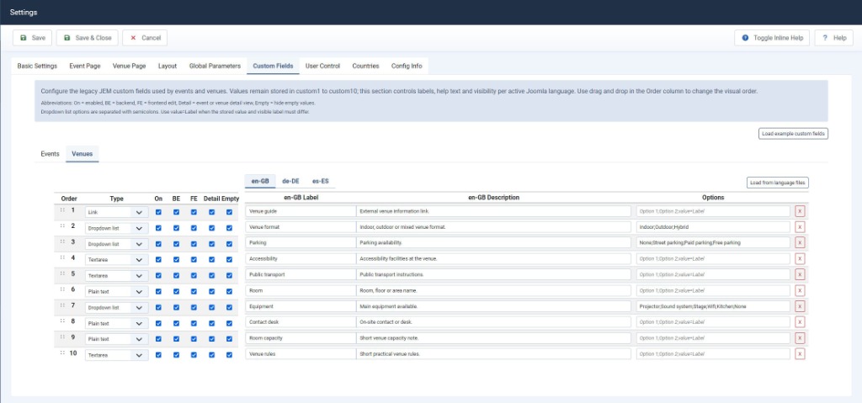862x403 pixels.
Task: Toggle Empty checkbox for Public transport row
Action: (x=229, y=275)
